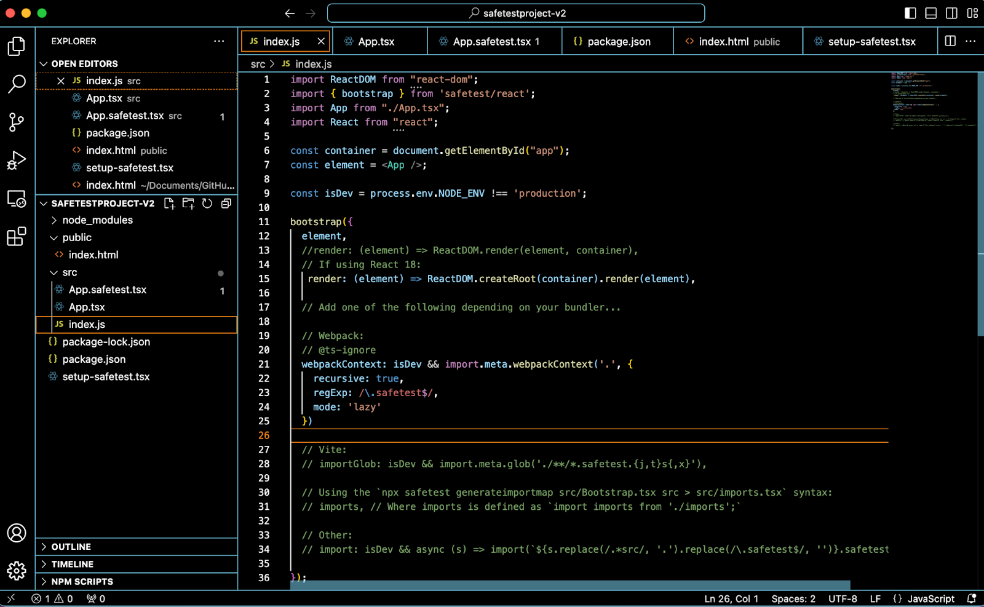Click the vertical editor scrollbar
Image resolution: width=984 pixels, height=607 pixels.
pyautogui.click(x=980, y=203)
